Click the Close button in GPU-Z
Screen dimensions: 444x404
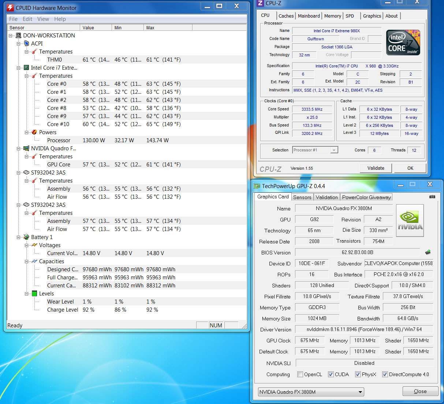(x=420, y=391)
